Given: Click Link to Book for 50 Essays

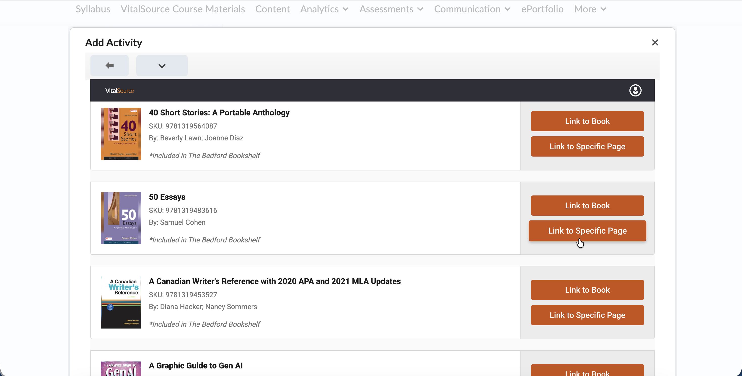Looking at the screenshot, I should [x=587, y=206].
